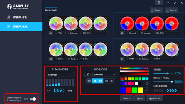Click the Rainbow label in group #4
The width and height of the screenshot is (185, 104).
pyautogui.click(x=145, y=59)
